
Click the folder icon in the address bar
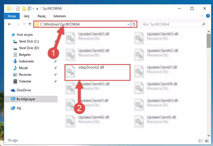pyautogui.click(x=37, y=24)
